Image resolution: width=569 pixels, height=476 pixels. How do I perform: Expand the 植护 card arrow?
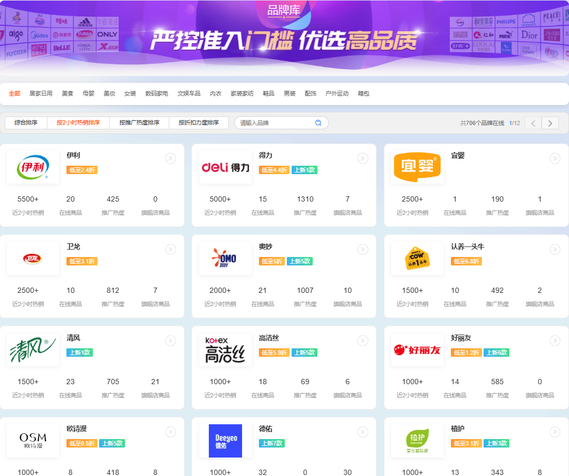(555, 432)
